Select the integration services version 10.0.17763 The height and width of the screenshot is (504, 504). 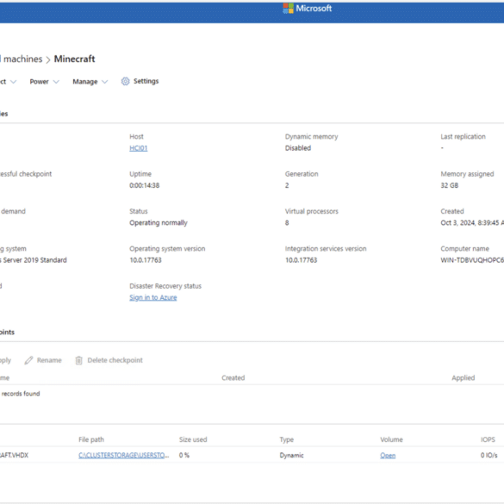[301, 260]
